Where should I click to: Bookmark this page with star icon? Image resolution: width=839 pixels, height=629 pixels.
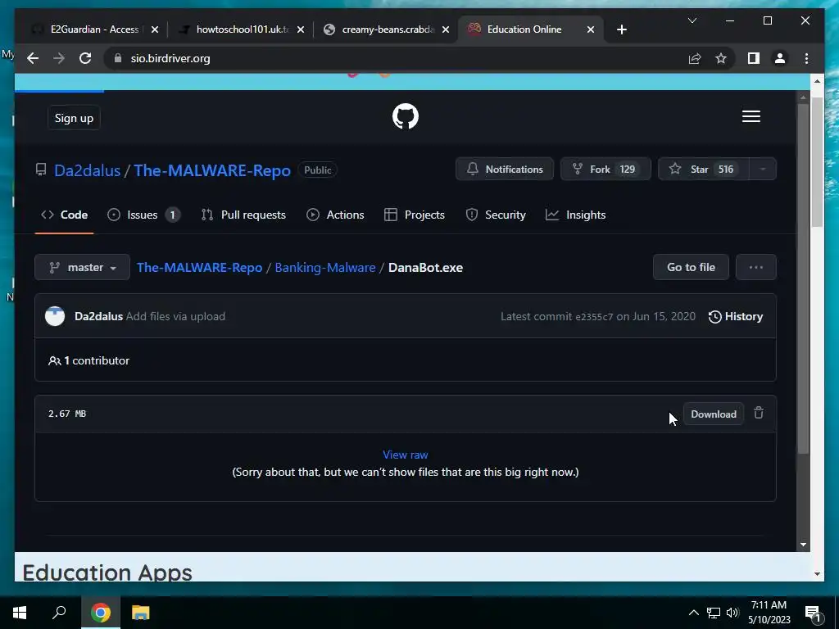[721, 58]
